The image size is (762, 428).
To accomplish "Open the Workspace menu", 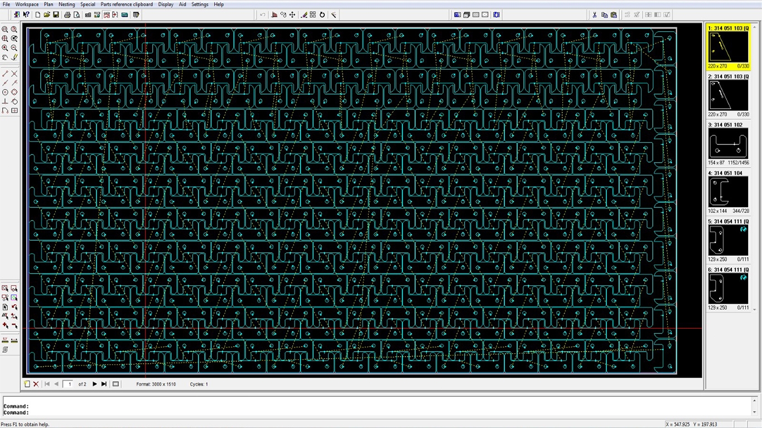I will click(x=27, y=4).
